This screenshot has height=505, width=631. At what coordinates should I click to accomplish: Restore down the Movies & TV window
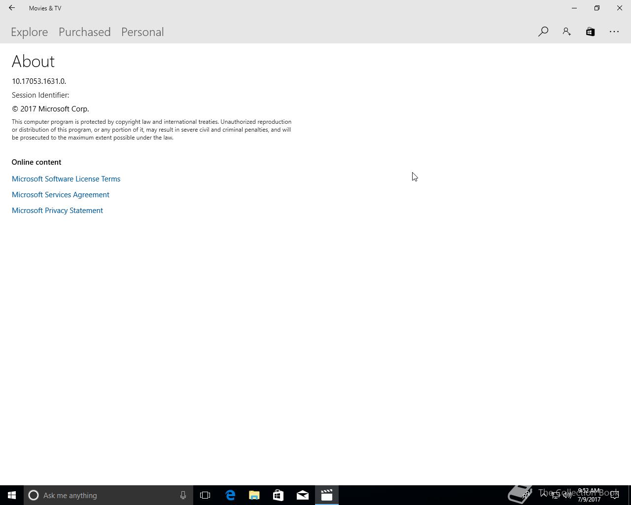pos(597,8)
